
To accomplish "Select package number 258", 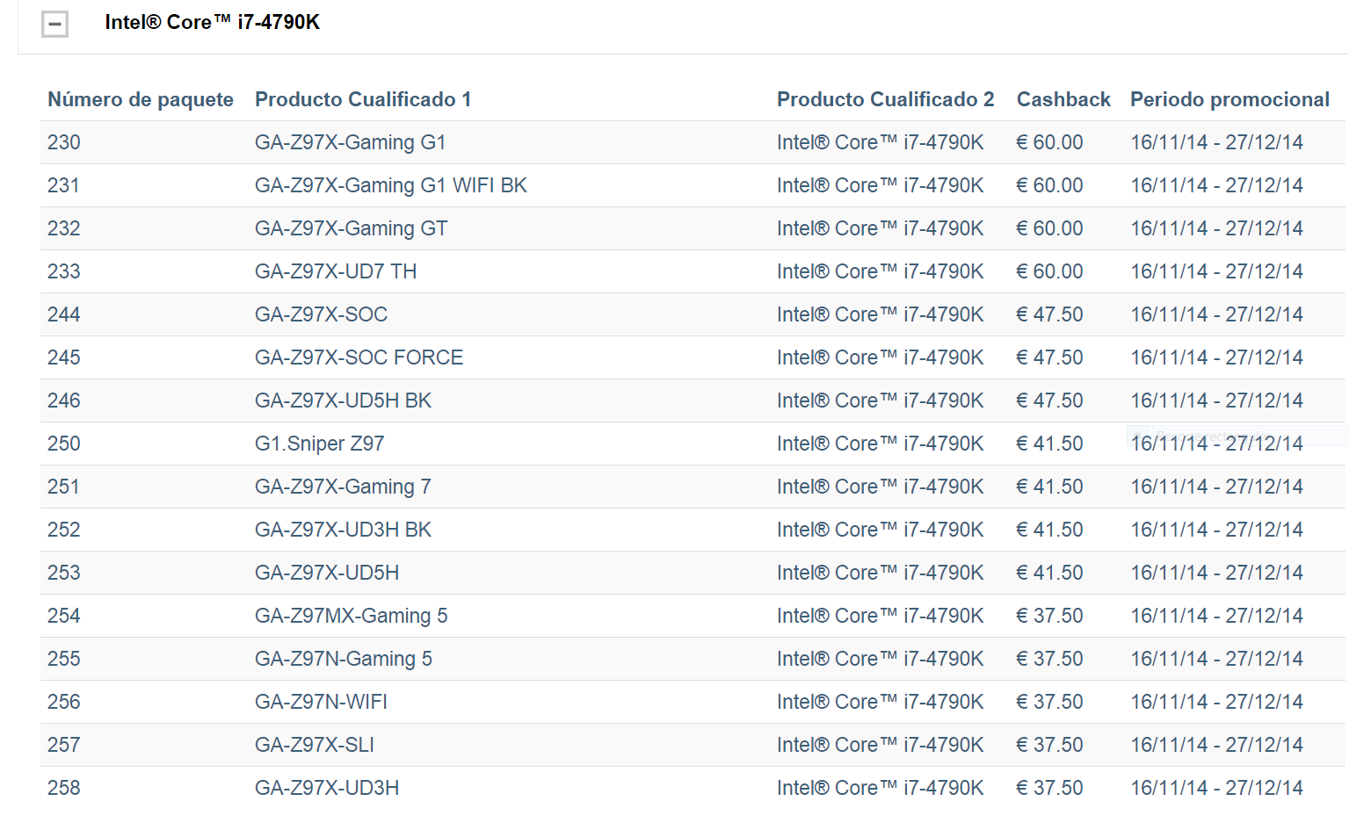I will [64, 788].
